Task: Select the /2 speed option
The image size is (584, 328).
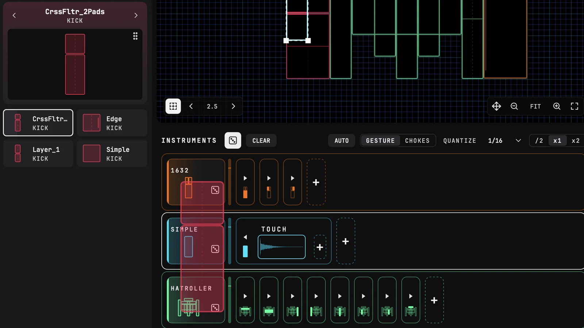Action: pyautogui.click(x=539, y=141)
